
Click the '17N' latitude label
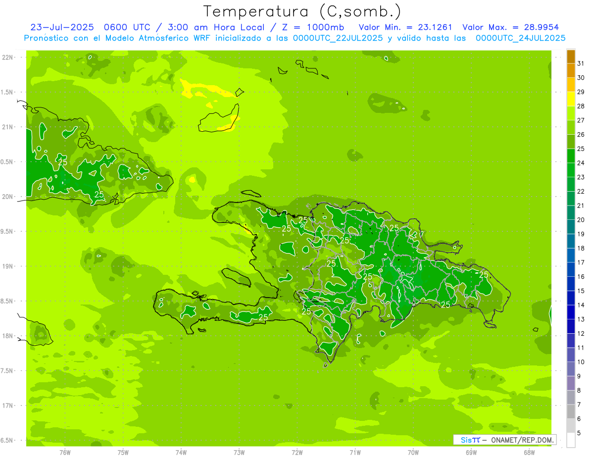pyautogui.click(x=8, y=406)
